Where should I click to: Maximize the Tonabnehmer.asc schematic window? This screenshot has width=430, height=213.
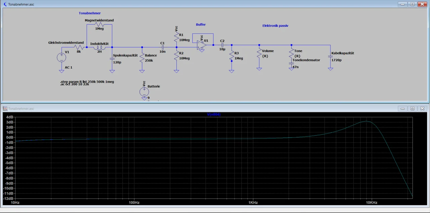pos(412,4)
